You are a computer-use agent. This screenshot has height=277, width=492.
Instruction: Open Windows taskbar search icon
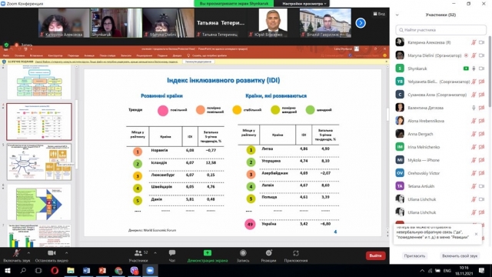click(x=23, y=270)
